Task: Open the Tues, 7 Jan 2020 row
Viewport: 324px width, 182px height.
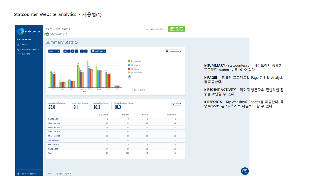Action: pos(115,132)
